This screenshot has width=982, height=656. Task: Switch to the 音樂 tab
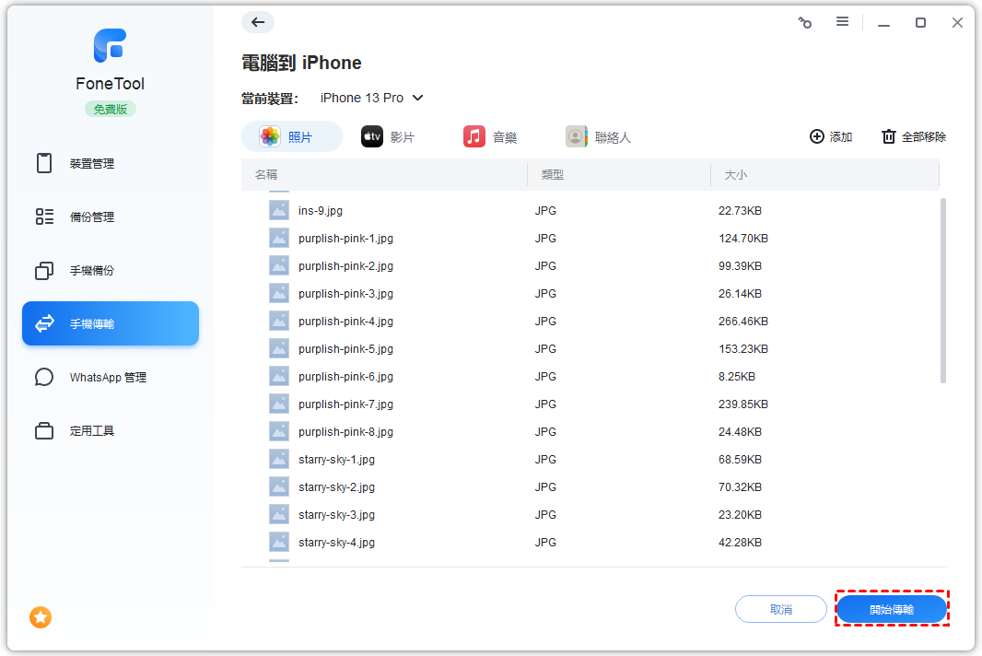point(490,137)
